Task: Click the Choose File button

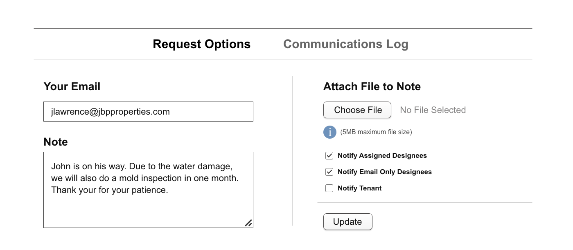Action: coord(357,110)
